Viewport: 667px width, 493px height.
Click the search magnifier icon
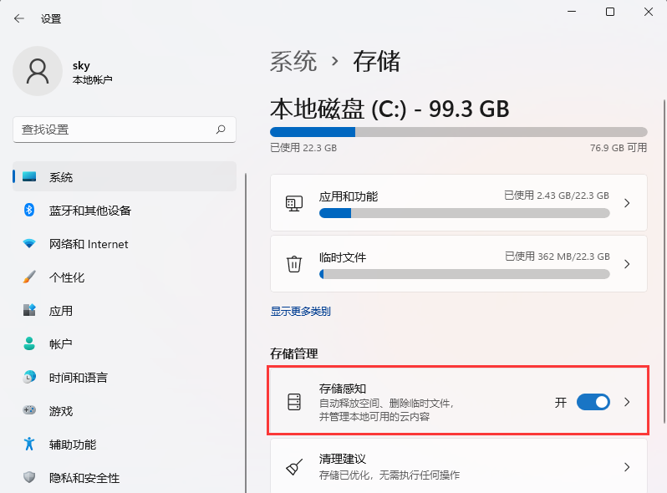pos(221,130)
